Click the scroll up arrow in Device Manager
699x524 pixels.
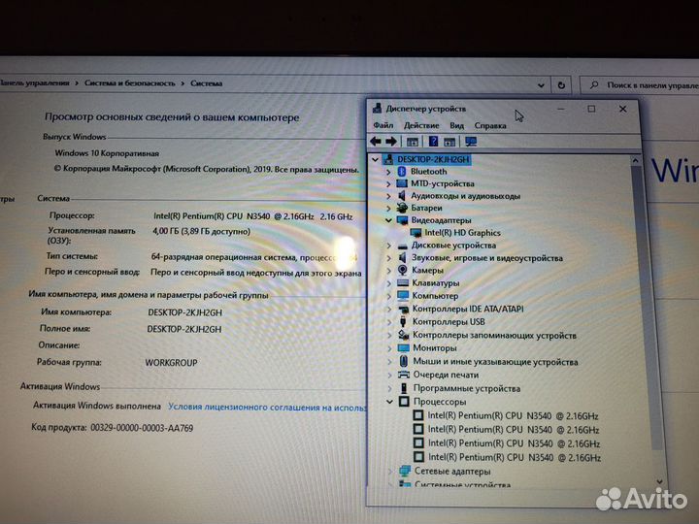coord(635,160)
